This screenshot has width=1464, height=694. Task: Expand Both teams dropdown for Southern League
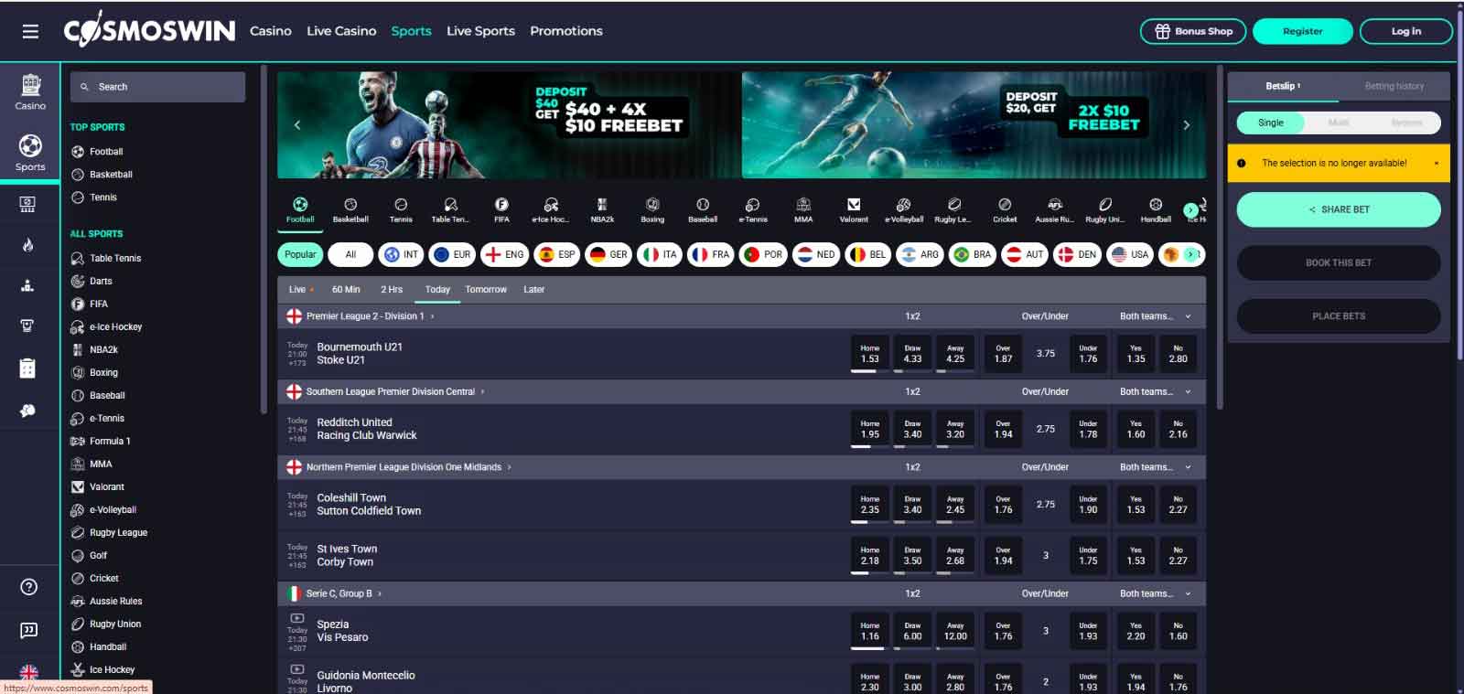coord(1188,391)
